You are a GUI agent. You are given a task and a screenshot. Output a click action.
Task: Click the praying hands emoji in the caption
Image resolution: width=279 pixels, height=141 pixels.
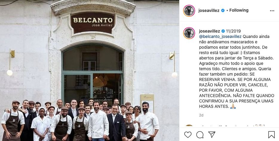(x=233, y=106)
